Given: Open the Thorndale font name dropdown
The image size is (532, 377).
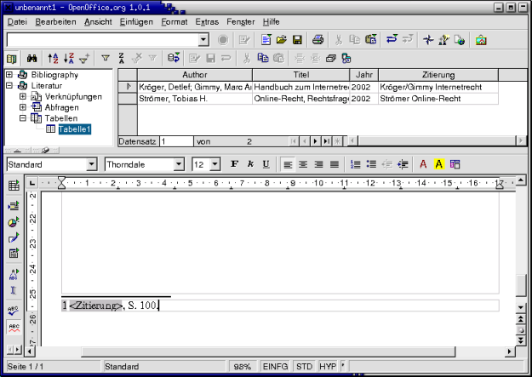Looking at the screenshot, I should (x=179, y=164).
